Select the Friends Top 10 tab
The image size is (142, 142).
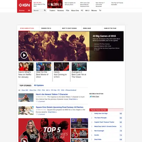click(46, 28)
